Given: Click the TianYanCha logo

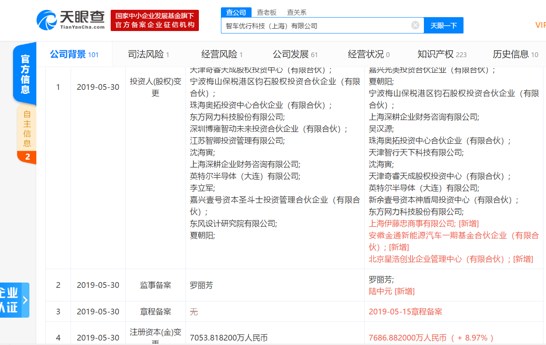Looking at the screenshot, I should (71, 20).
